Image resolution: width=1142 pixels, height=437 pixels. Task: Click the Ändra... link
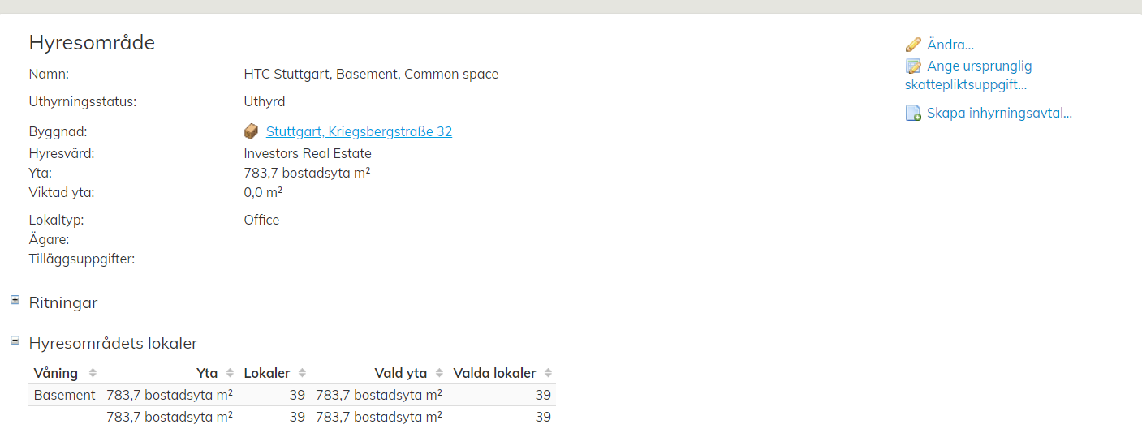950,45
